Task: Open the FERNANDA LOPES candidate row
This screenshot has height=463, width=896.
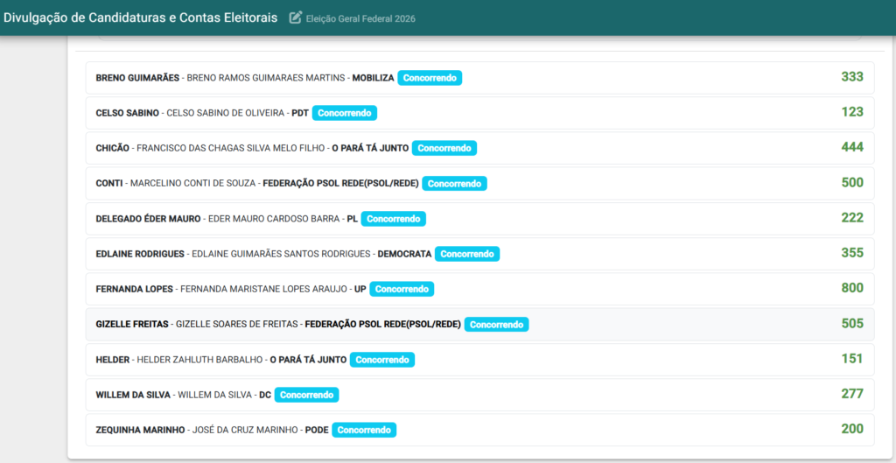Action: click(x=480, y=289)
